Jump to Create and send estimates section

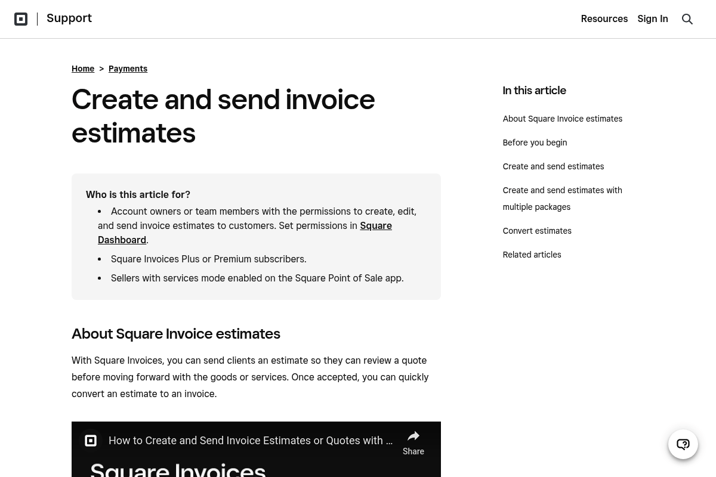click(x=553, y=166)
